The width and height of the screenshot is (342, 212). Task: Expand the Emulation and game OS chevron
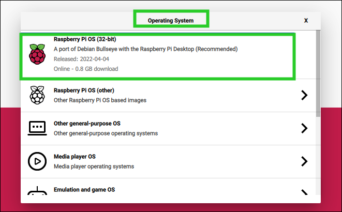click(x=304, y=192)
